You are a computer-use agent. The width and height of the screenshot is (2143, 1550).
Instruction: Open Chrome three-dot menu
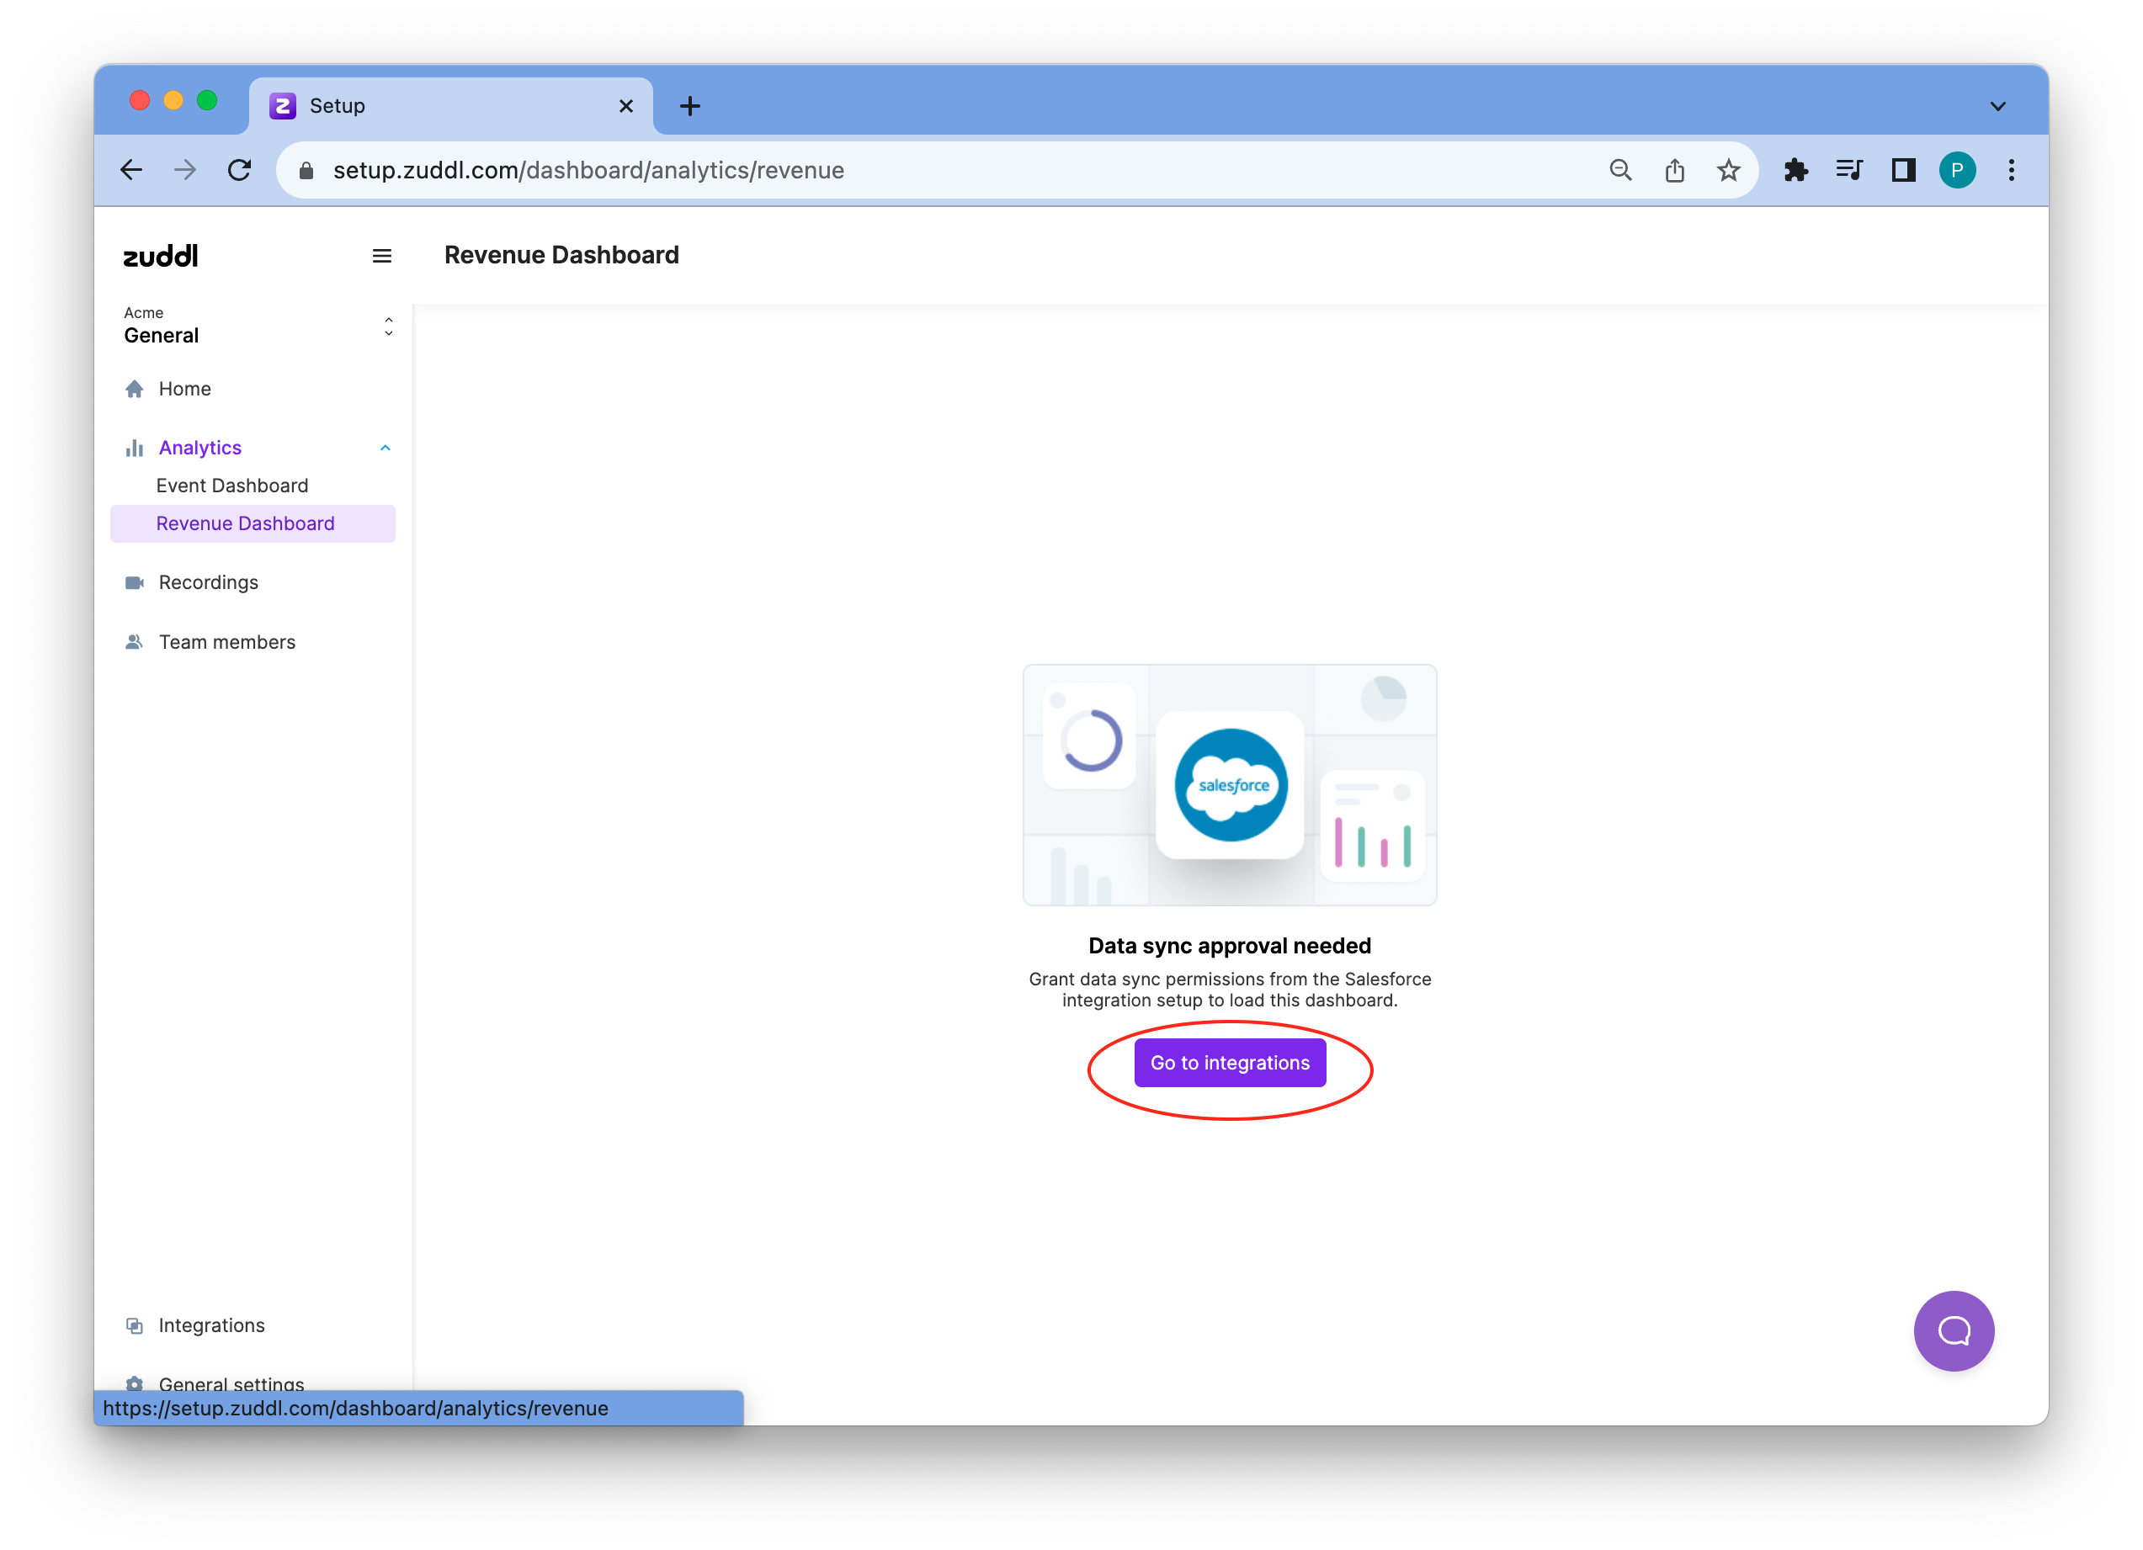[x=2011, y=170]
